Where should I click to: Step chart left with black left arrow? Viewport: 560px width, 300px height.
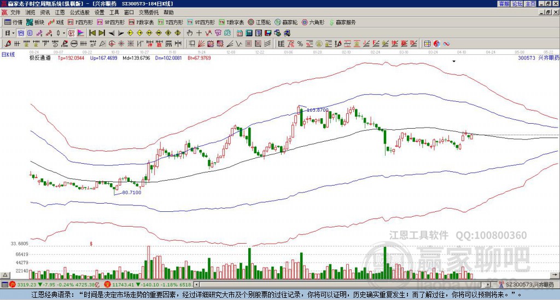tap(112, 33)
